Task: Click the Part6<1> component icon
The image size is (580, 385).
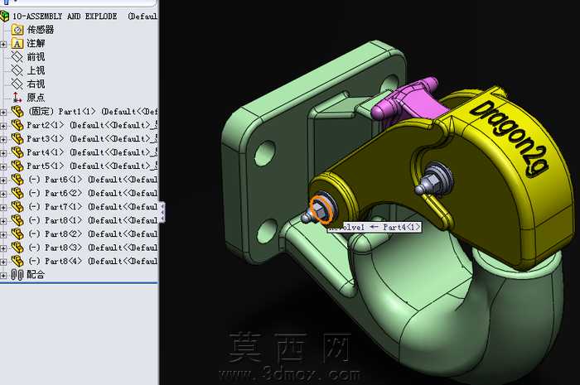Action: pos(17,180)
